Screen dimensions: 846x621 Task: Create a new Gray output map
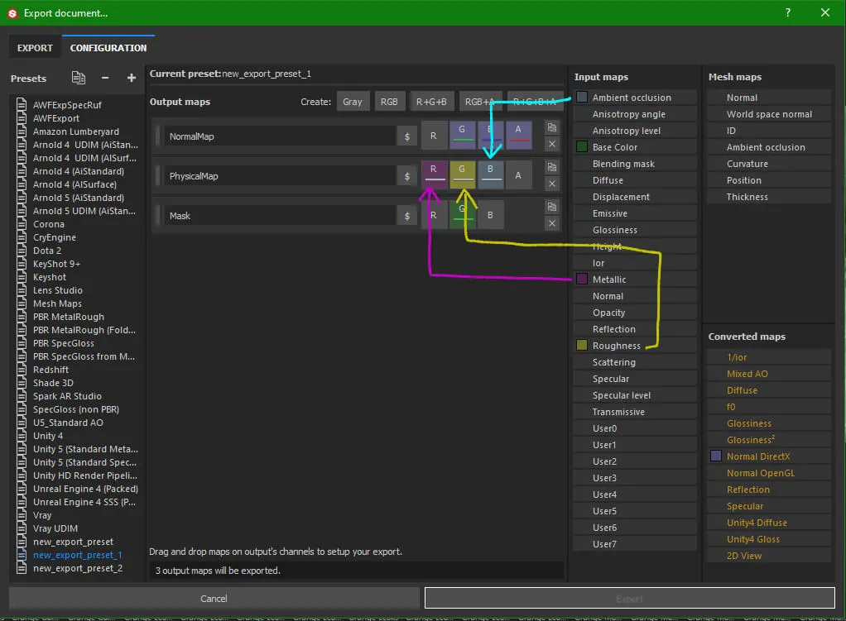tap(353, 102)
